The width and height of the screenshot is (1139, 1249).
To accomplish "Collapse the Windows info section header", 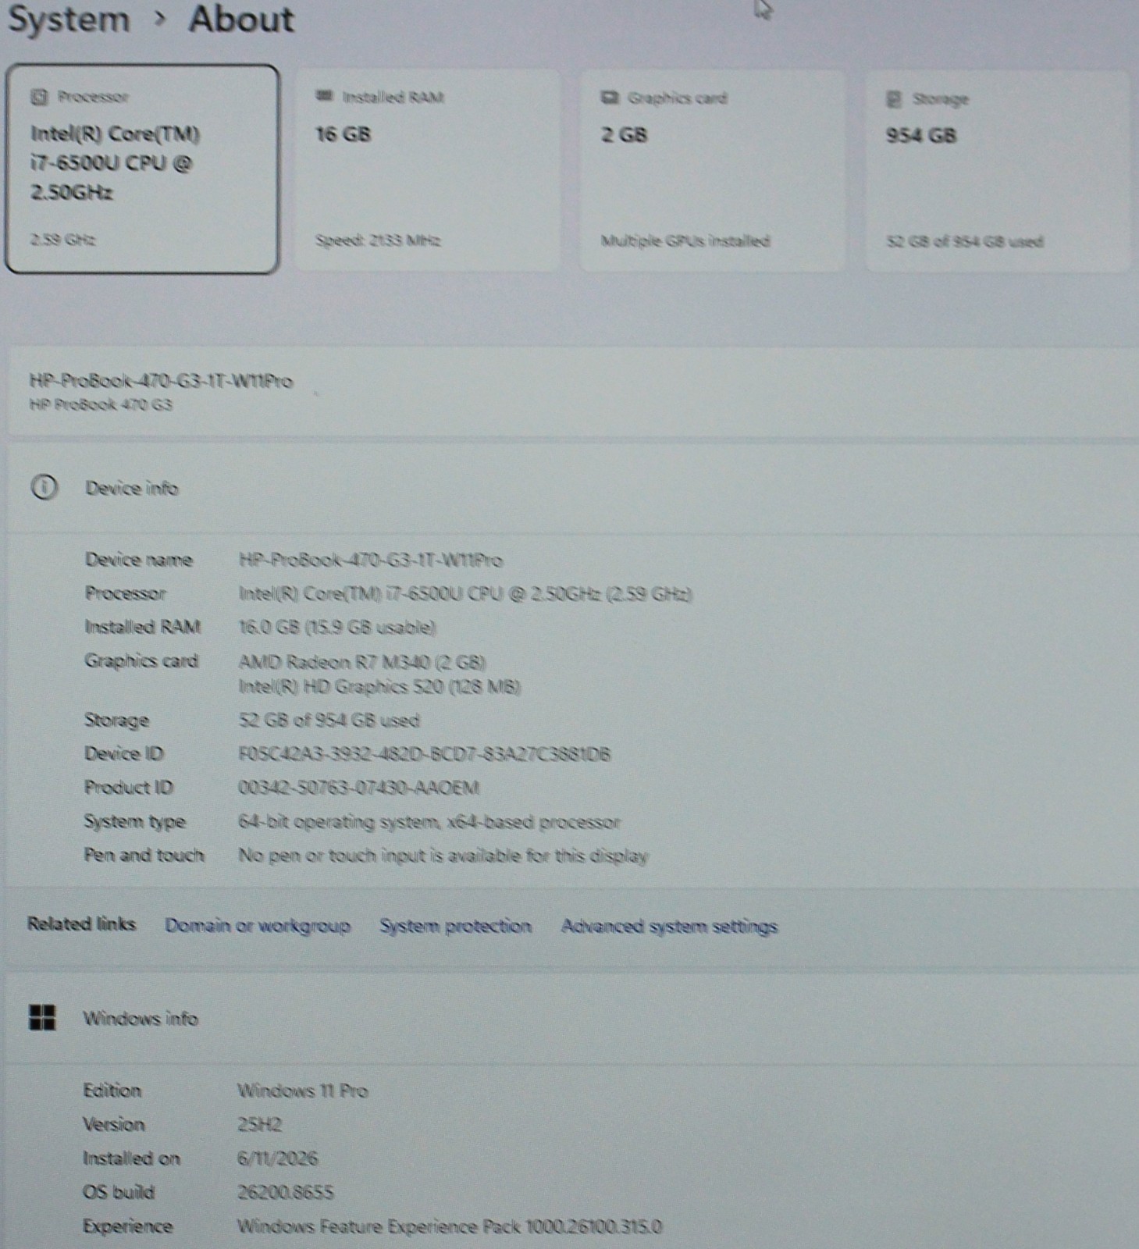I will point(572,1019).
